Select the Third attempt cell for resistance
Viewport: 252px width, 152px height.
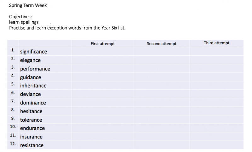(x=217, y=145)
